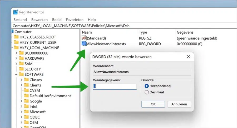The height and width of the screenshot is (128, 237).
Task: Click the HARDWARE folder icon
Action: point(21,58)
